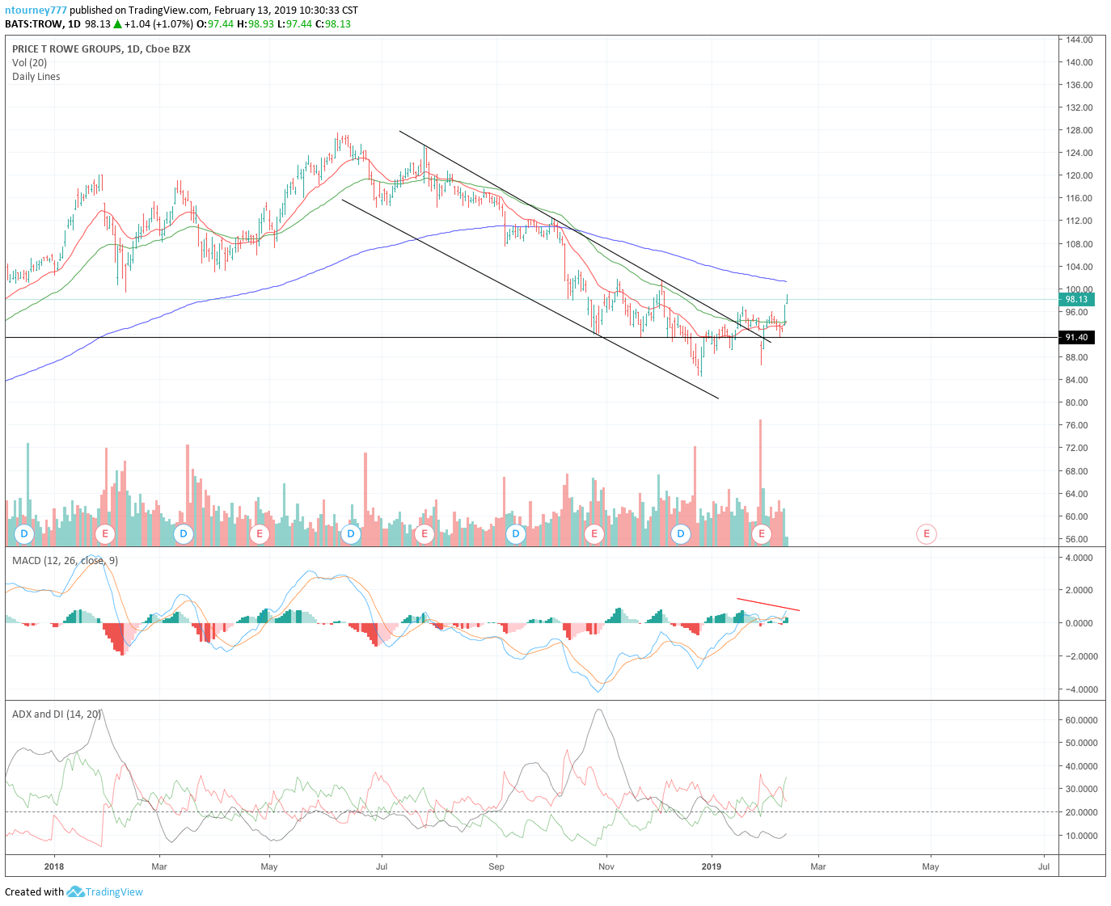Click the MACD (12, 26, close, 9) label
Viewport: 1111px width, 906px height.
(x=65, y=560)
